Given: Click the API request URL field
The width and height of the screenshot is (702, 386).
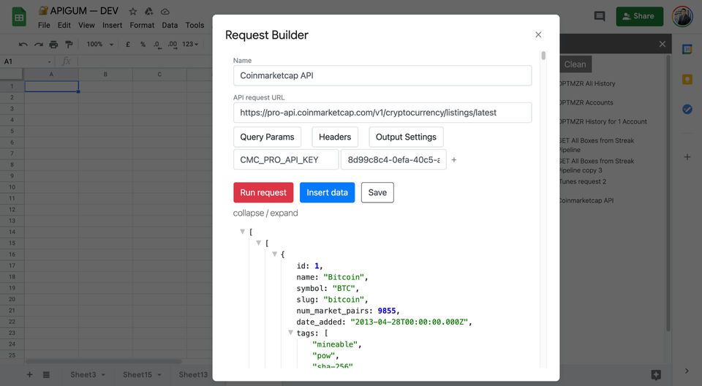Looking at the screenshot, I should pos(382,113).
